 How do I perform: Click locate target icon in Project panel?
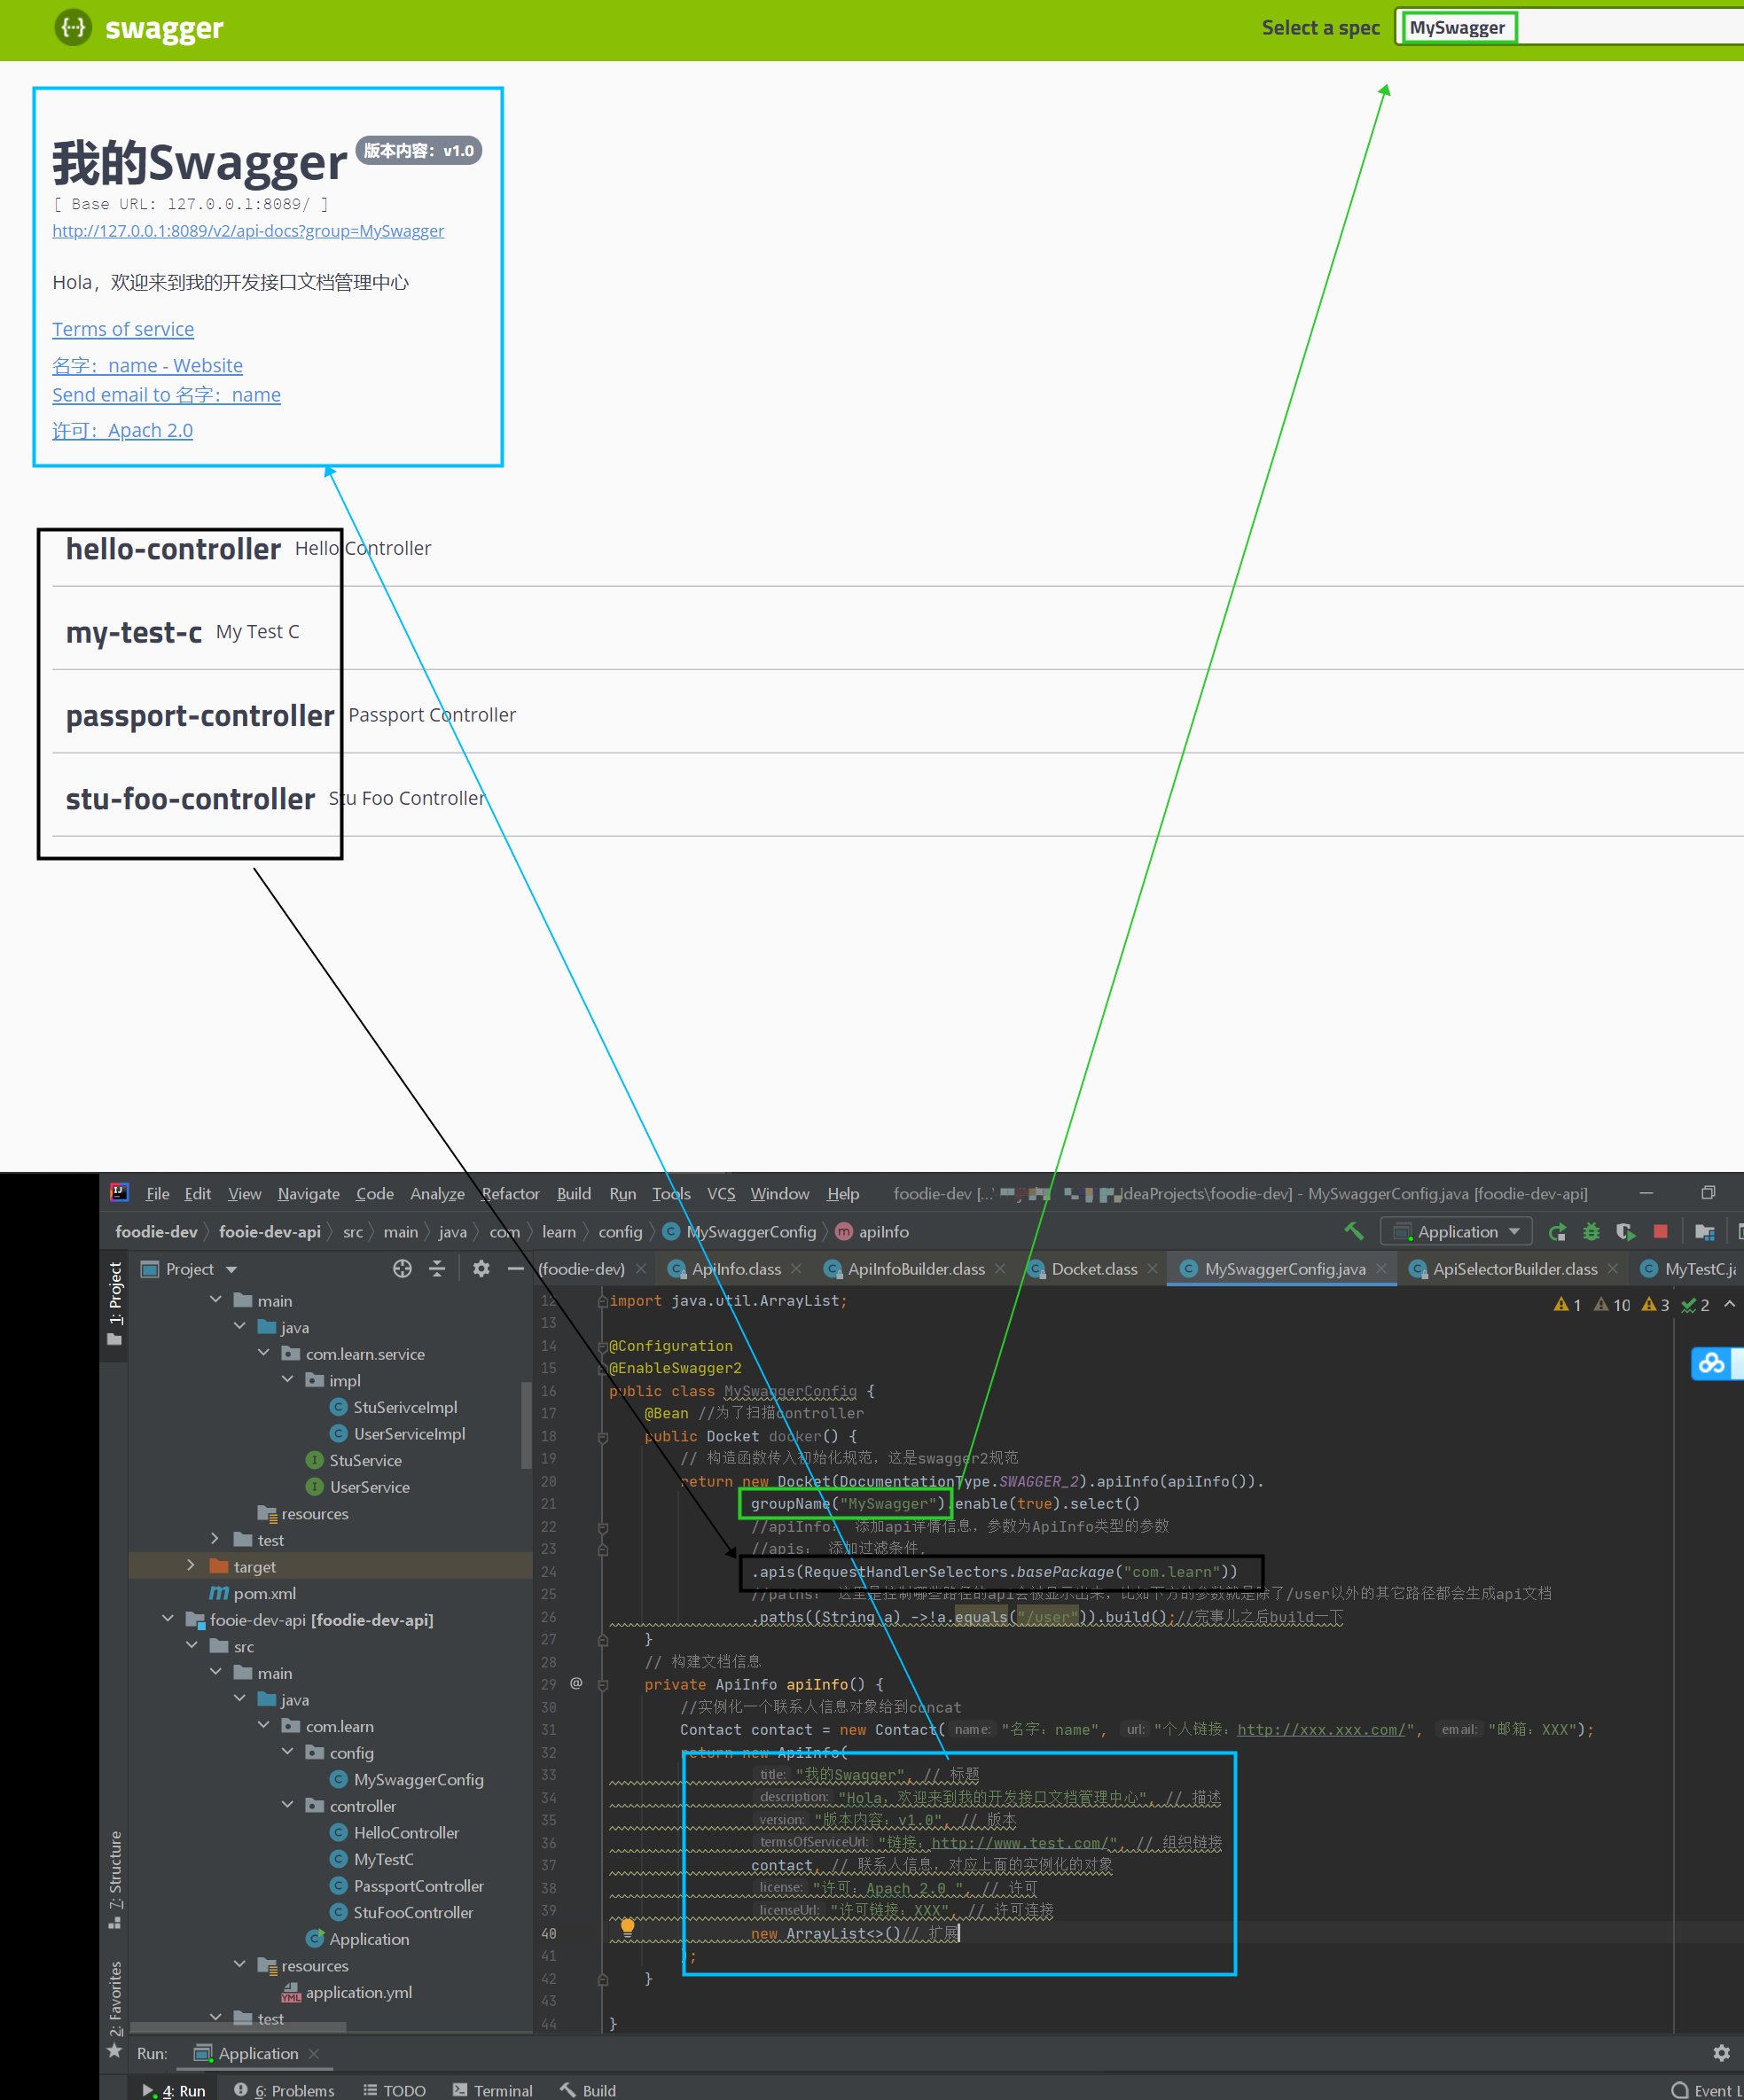click(402, 1269)
